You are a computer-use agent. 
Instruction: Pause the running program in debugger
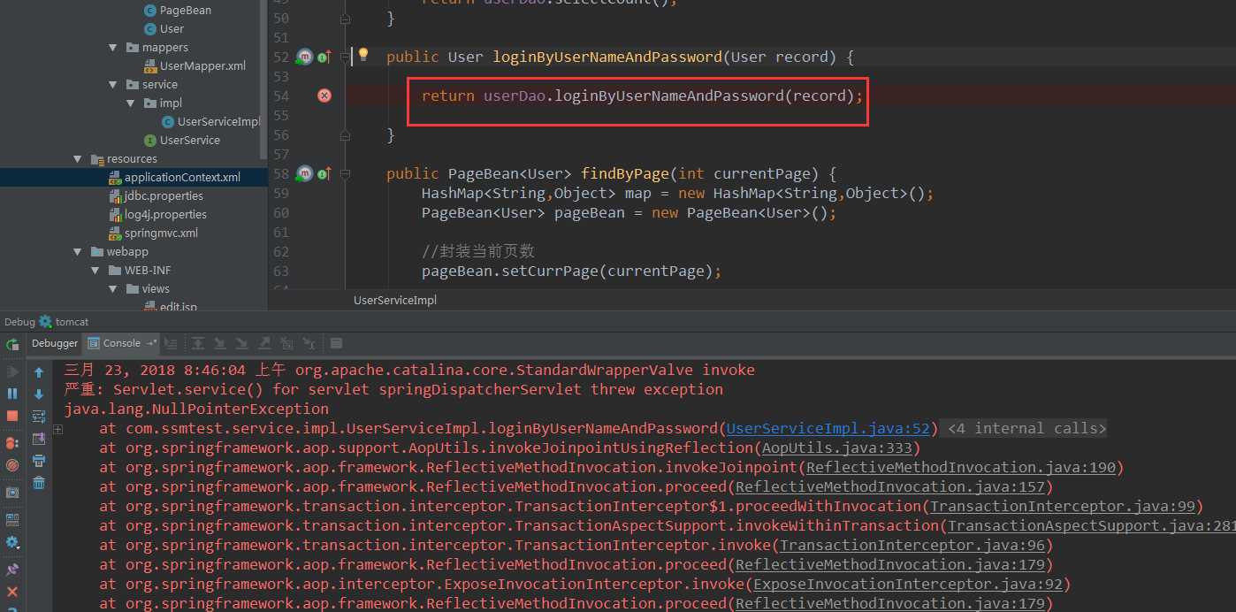tap(12, 394)
